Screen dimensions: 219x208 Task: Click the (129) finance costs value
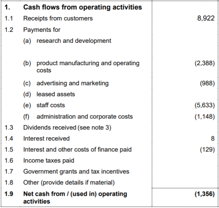pyautogui.click(x=207, y=150)
